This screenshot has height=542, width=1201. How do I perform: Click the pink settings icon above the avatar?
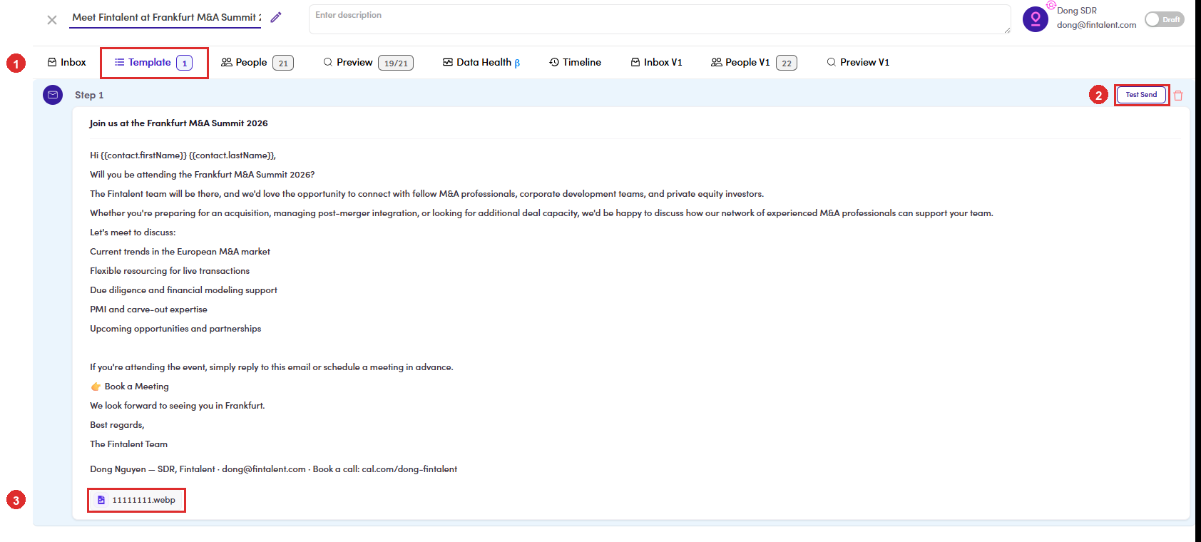click(x=1051, y=5)
